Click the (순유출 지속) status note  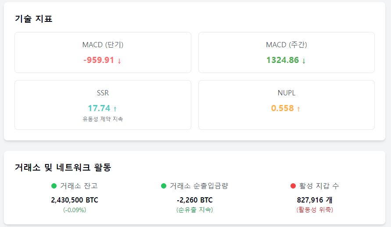click(195, 210)
